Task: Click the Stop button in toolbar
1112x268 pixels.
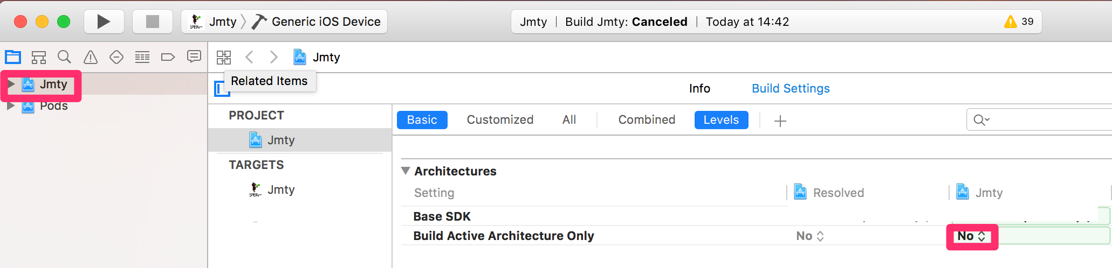Action: [x=153, y=22]
